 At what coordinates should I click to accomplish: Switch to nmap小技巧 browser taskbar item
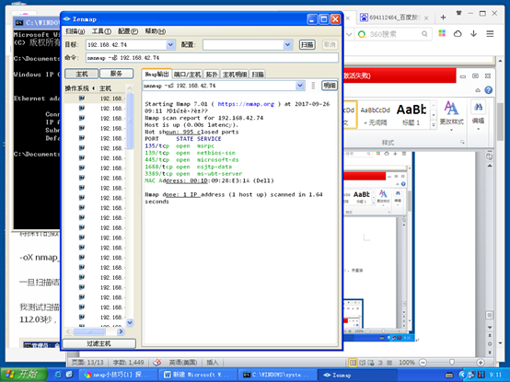click(x=118, y=375)
